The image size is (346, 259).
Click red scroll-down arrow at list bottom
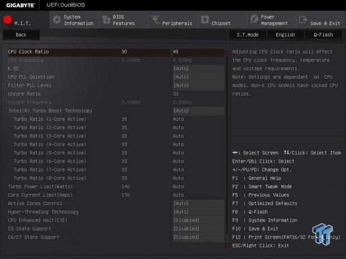pos(227,245)
